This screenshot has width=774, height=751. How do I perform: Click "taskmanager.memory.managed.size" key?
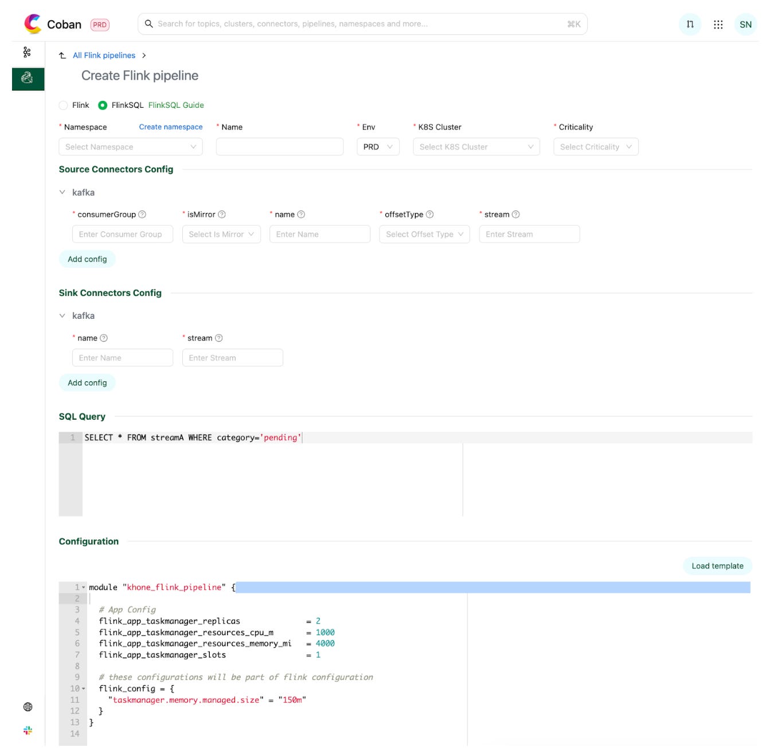pos(186,700)
